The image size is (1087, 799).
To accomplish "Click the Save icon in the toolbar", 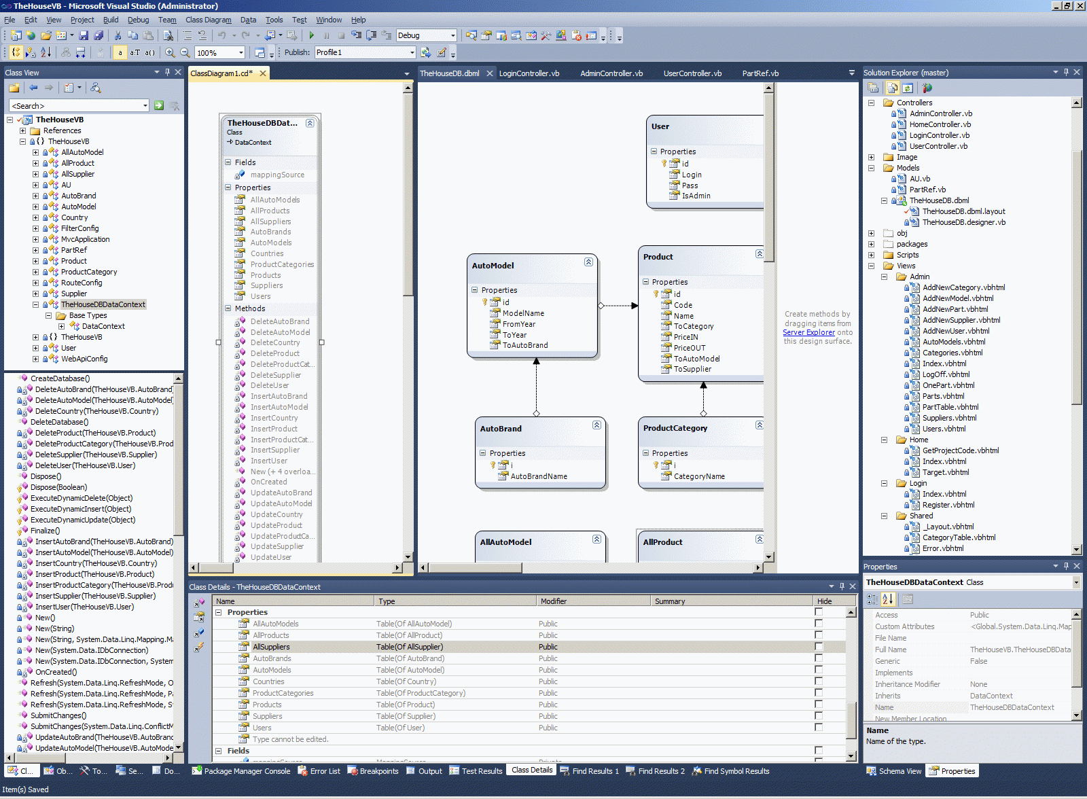I will (84, 35).
